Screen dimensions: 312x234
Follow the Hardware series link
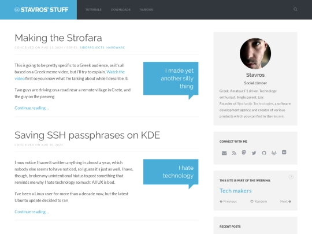116,47
